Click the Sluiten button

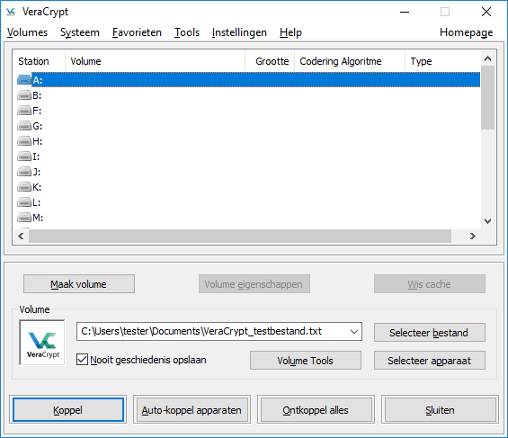pos(440,410)
